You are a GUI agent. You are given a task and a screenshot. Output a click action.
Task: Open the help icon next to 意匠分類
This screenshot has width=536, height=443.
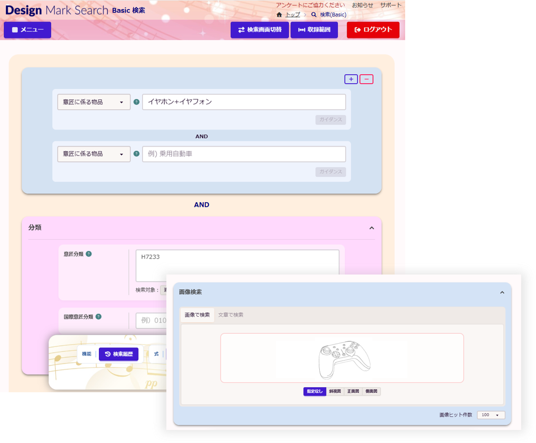coord(89,254)
